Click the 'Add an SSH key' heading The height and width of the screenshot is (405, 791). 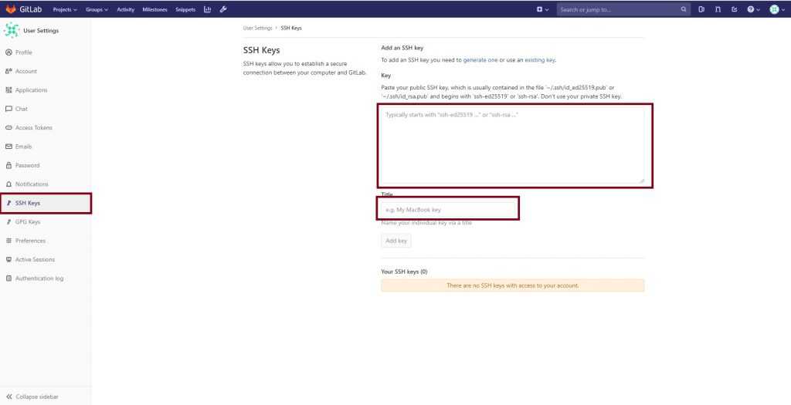[402, 48]
